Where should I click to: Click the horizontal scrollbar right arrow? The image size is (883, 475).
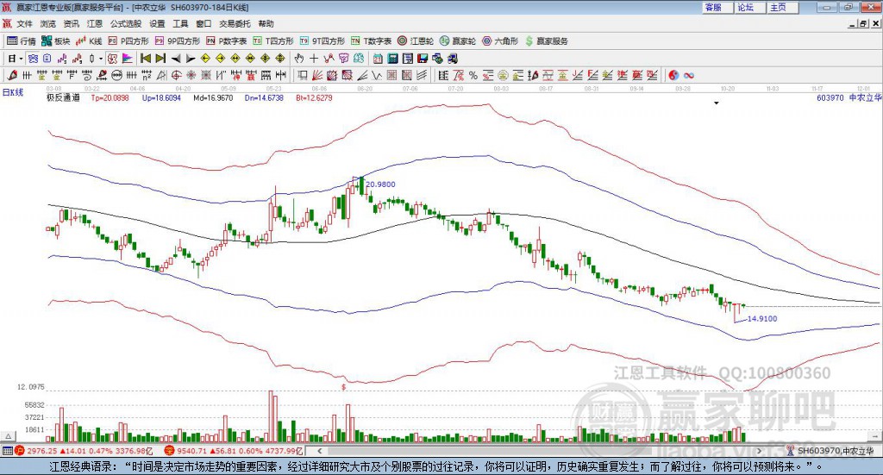759,451
